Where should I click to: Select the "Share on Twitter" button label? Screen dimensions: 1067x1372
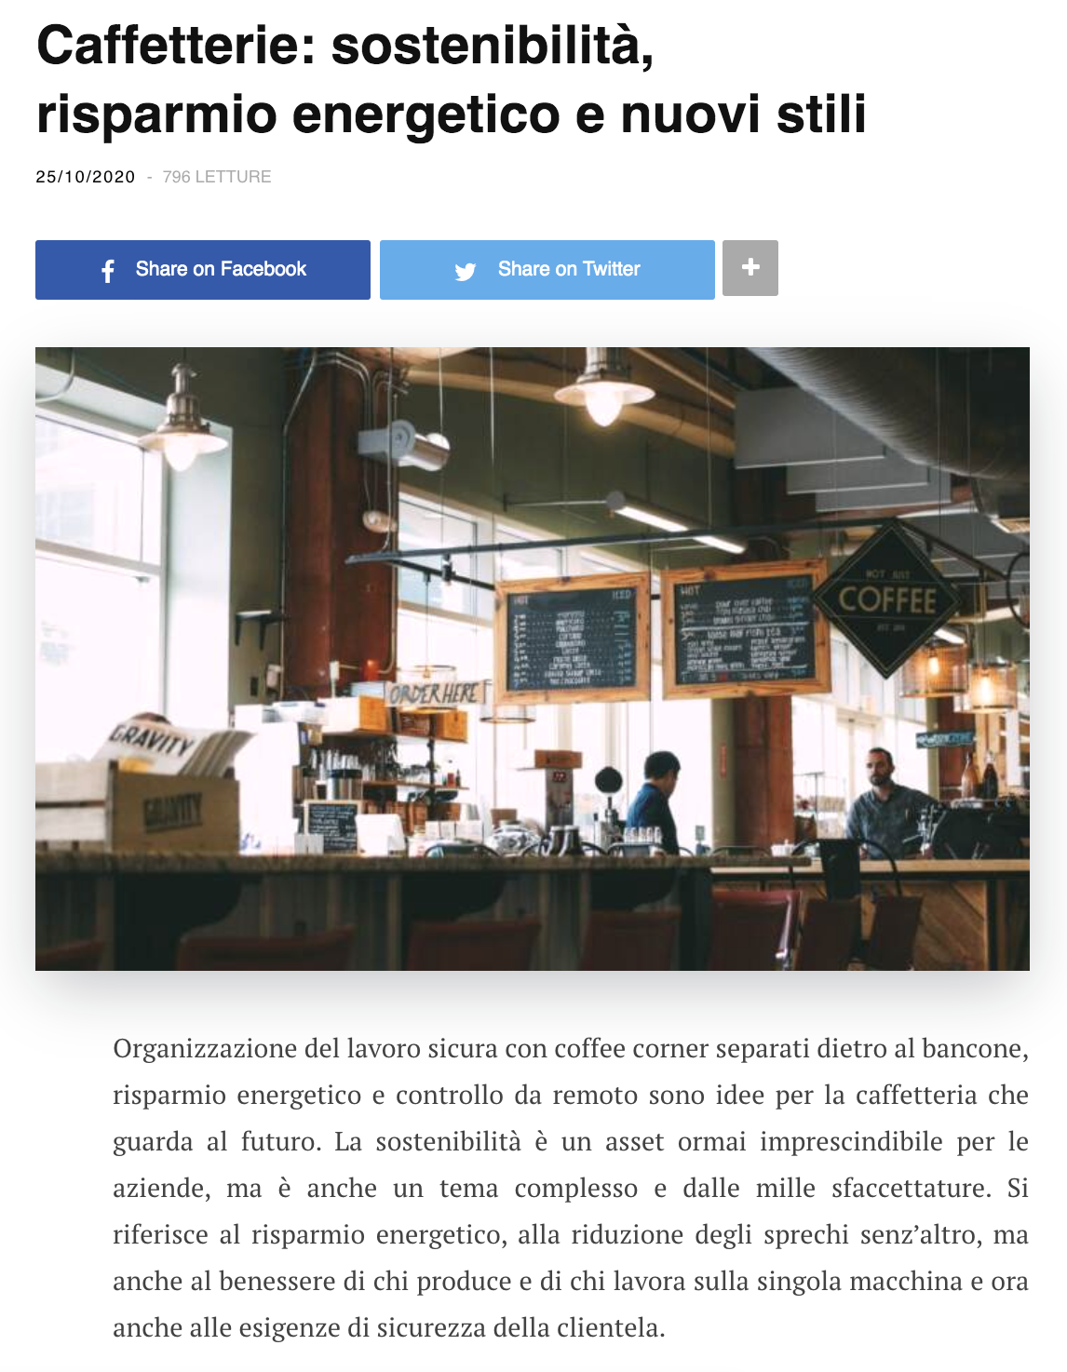(569, 269)
